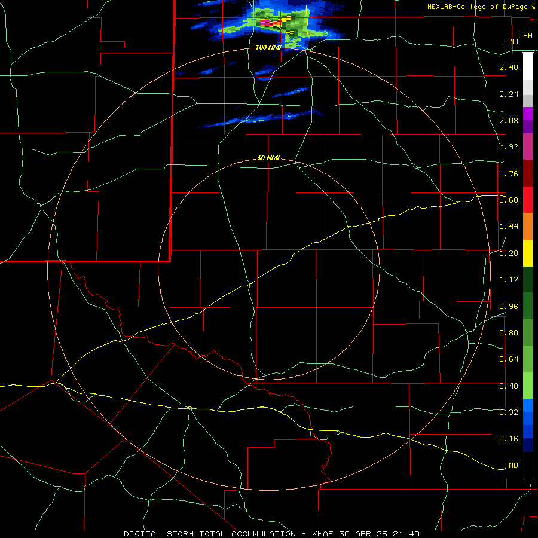
Task: Click the 1.44 legend value
Action: 509,227
